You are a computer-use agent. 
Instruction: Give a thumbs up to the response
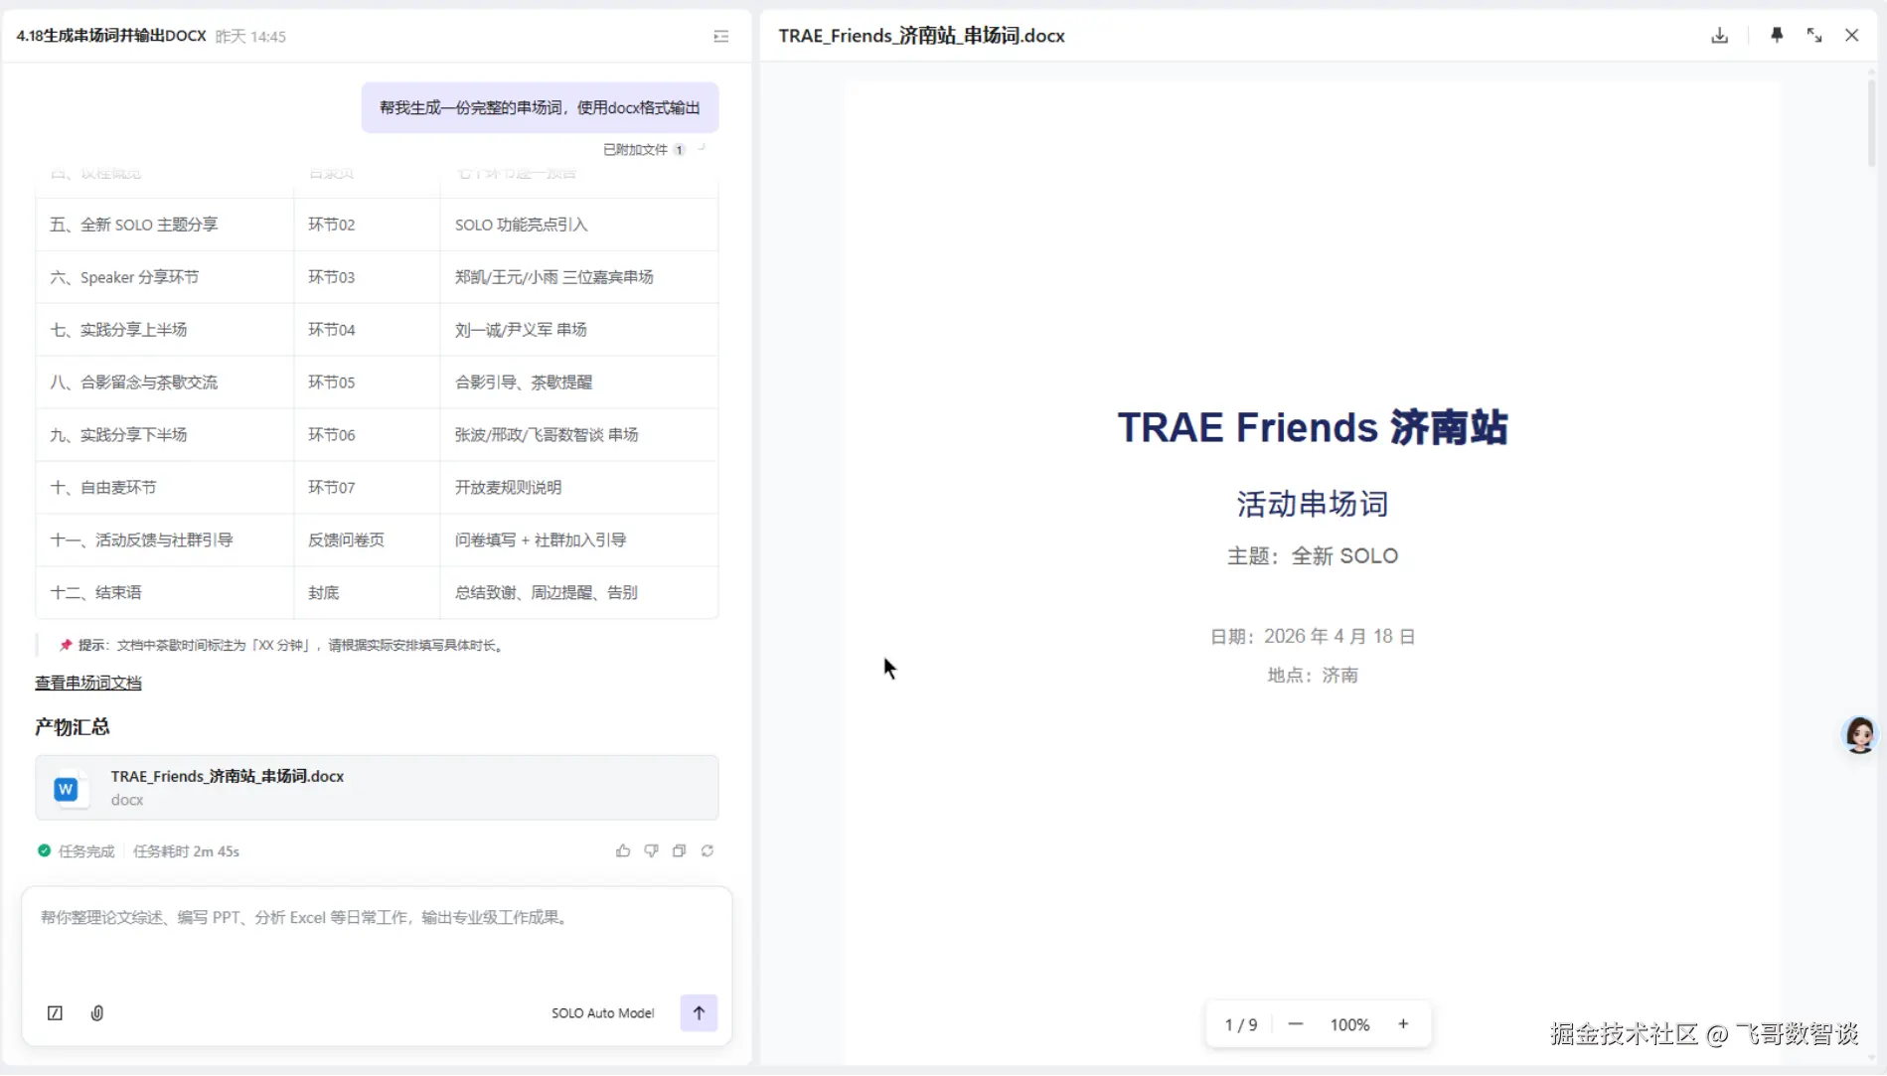(x=623, y=850)
